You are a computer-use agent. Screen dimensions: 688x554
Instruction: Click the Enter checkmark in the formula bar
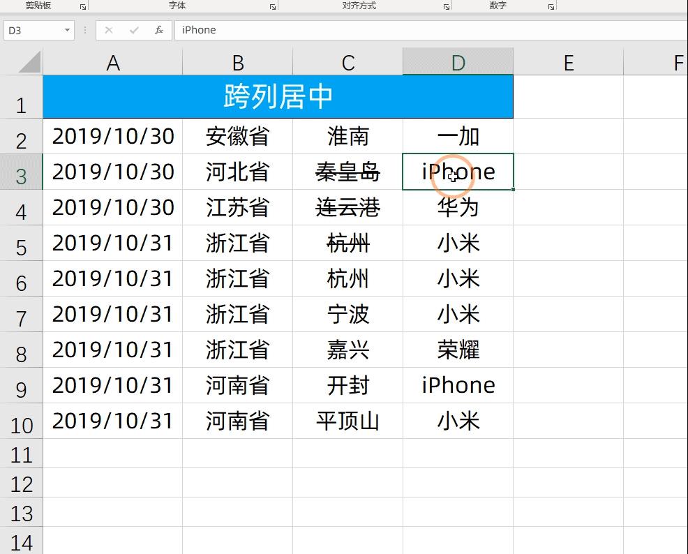[x=133, y=30]
